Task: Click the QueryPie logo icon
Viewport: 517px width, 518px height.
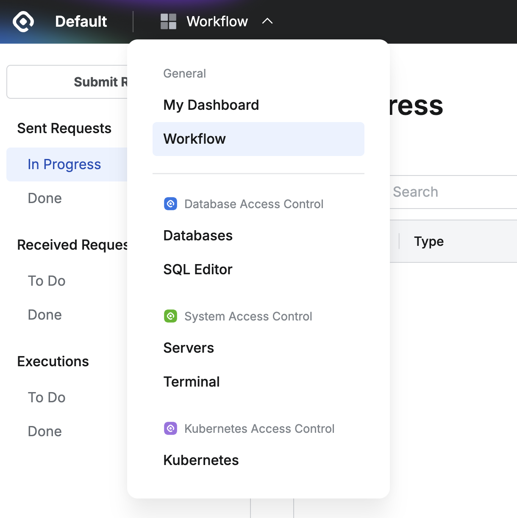Action: pos(23,22)
